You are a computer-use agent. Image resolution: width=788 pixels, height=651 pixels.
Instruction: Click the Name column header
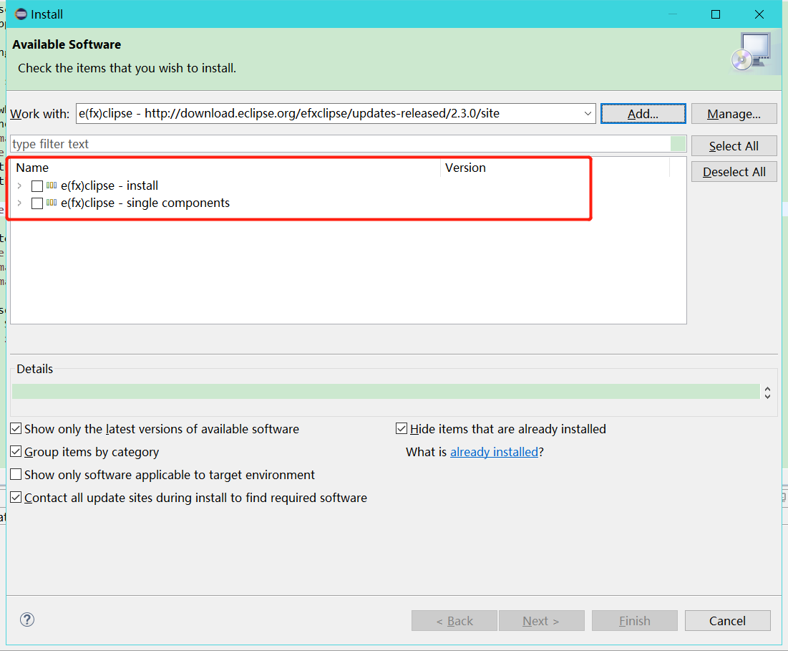32,167
